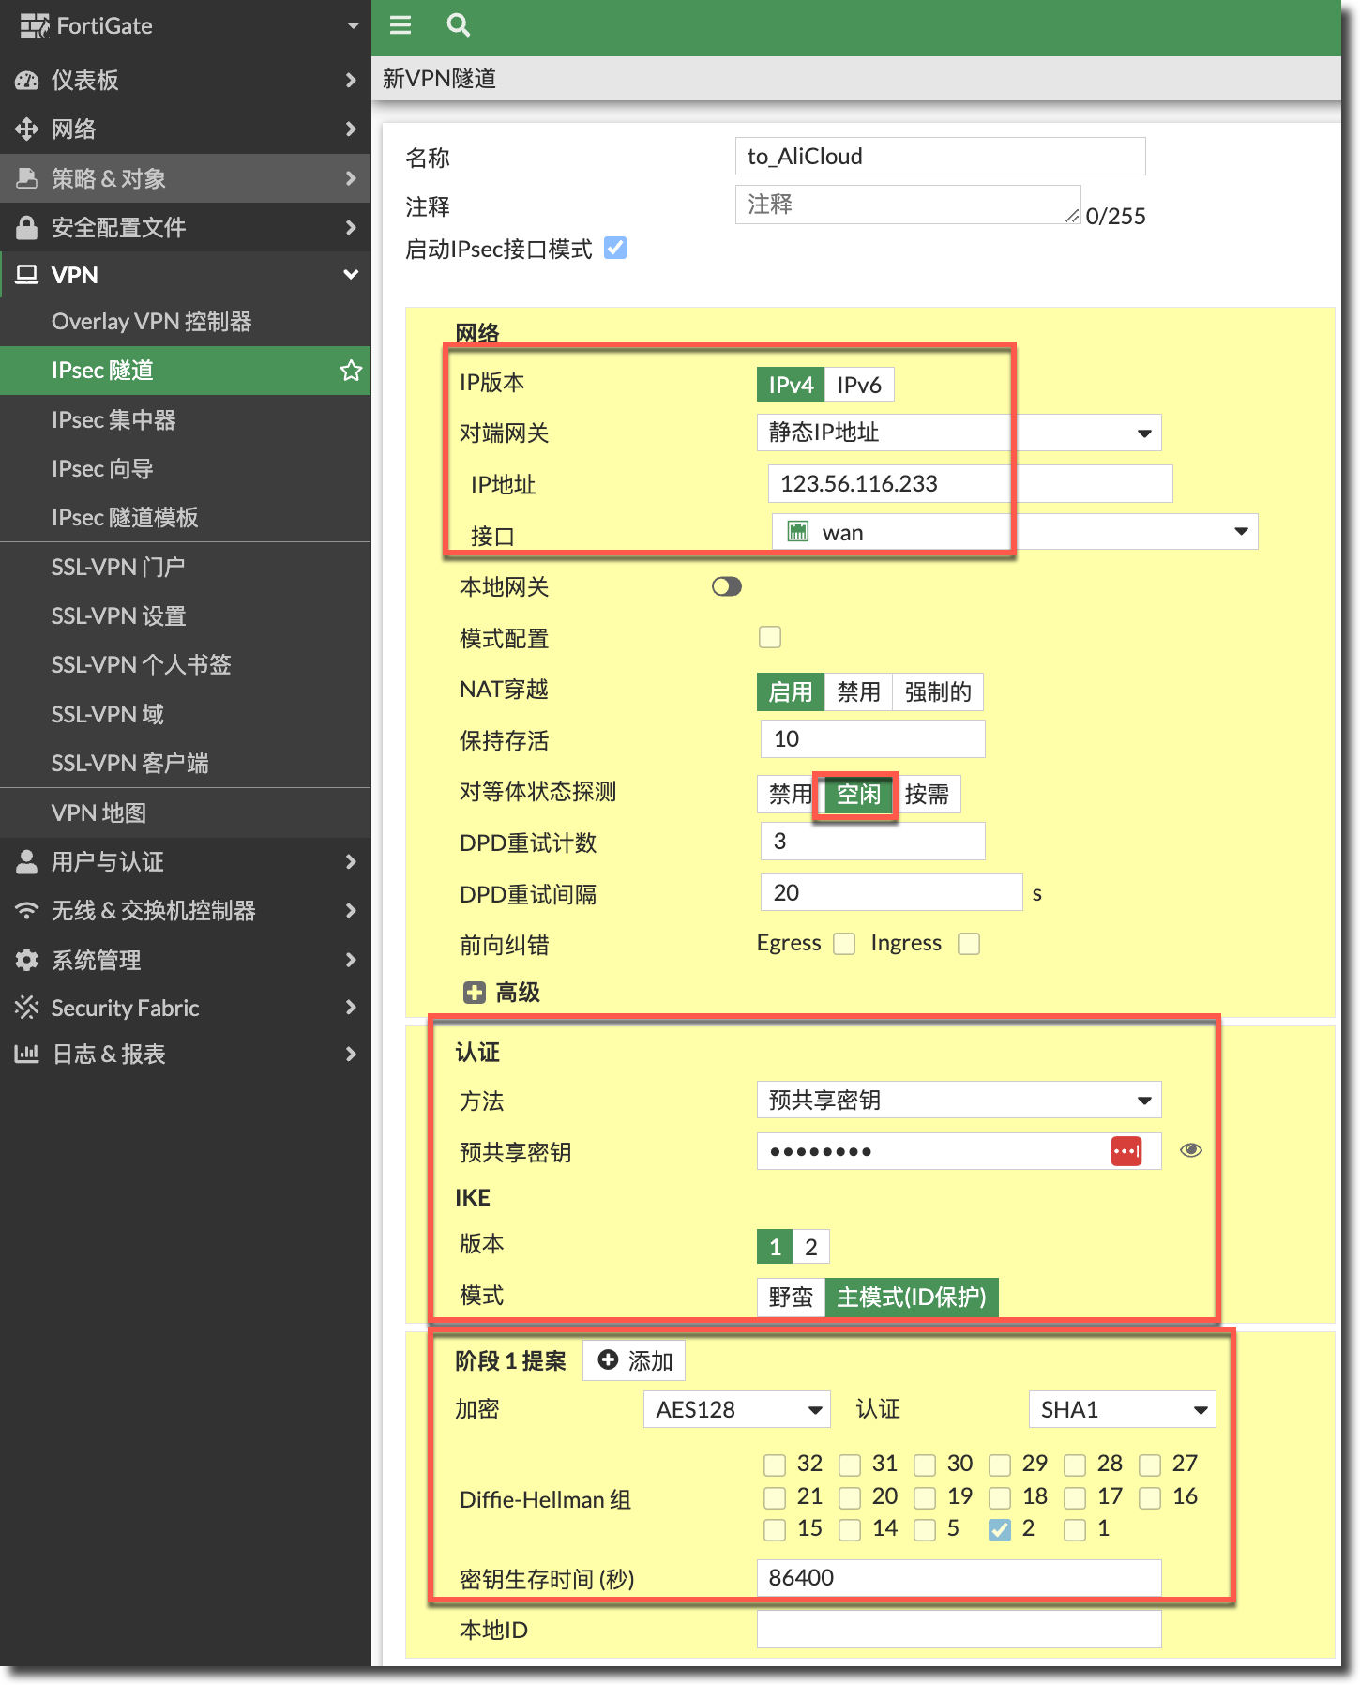Open the AES128 encryption dropdown
This screenshot has height=1685, width=1360.
[737, 1409]
